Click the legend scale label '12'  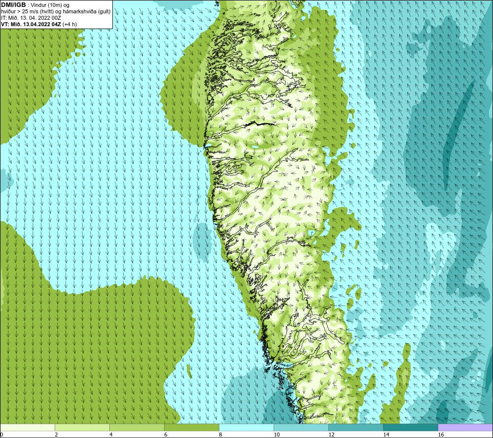tap(331, 435)
